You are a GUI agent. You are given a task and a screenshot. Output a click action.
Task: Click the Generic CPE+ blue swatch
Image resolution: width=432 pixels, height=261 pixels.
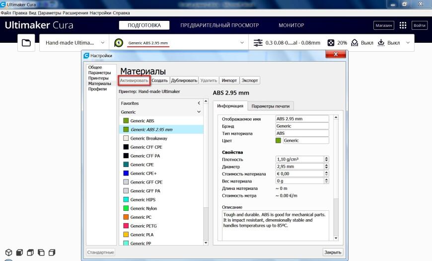tap(126, 174)
